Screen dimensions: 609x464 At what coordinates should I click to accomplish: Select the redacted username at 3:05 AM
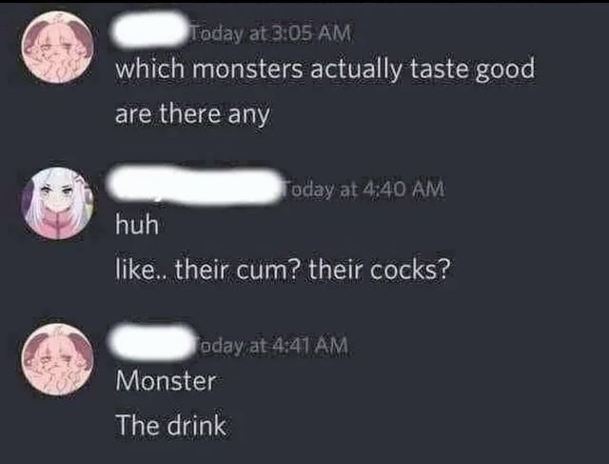coord(149,30)
